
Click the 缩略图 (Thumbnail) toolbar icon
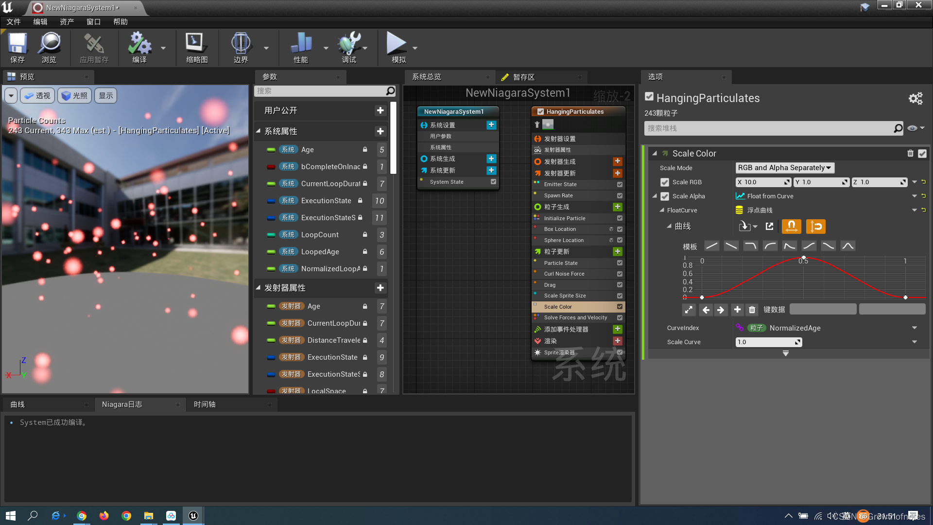tap(196, 47)
